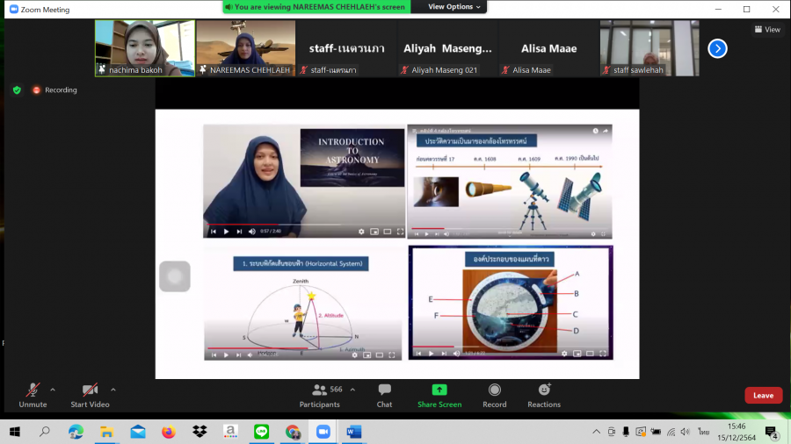This screenshot has height=444, width=791.
Task: Start recording with the Record button
Action: [x=494, y=395]
